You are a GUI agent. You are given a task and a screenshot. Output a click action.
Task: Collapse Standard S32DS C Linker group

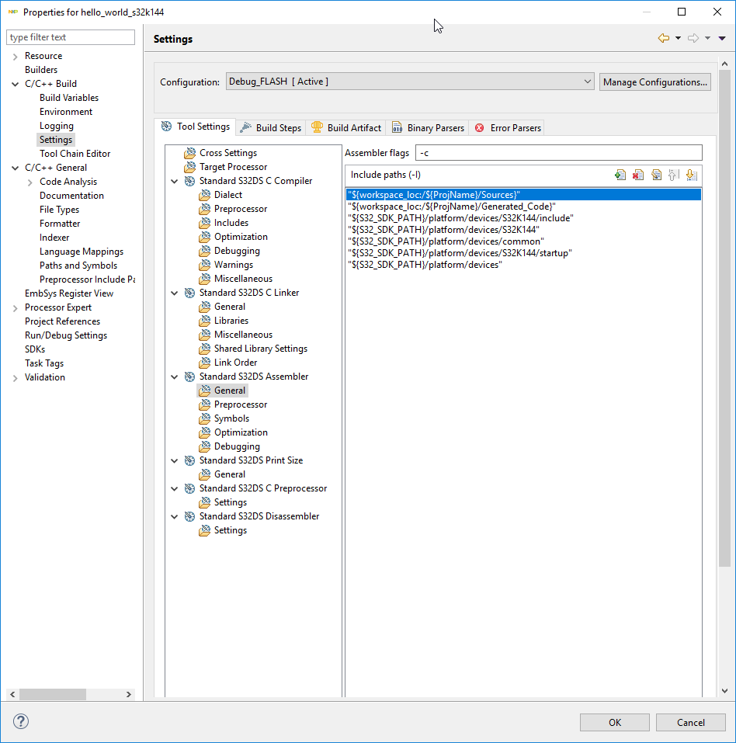click(x=175, y=293)
